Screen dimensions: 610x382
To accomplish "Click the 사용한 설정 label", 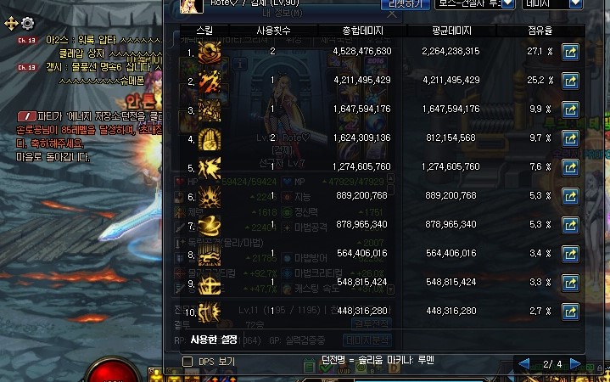I will point(214,340).
